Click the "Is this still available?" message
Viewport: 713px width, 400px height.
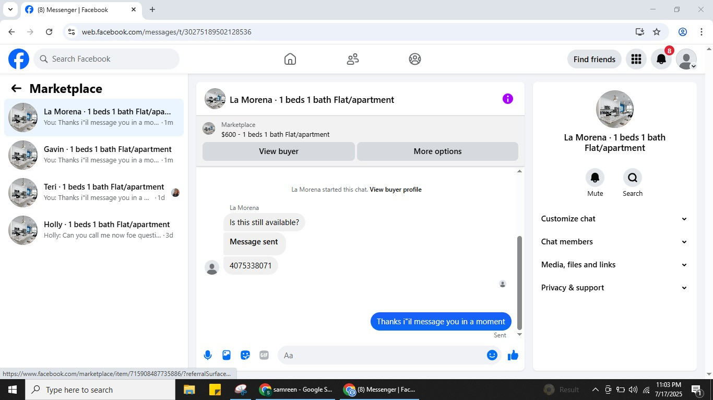coord(264,222)
